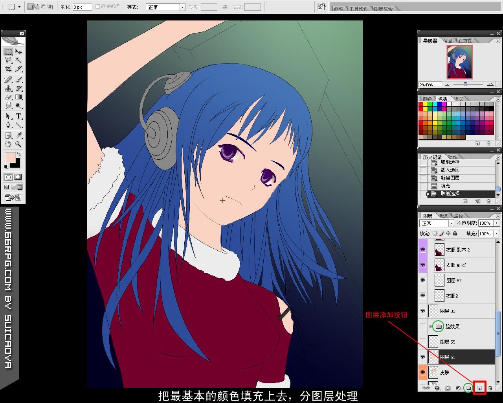Screen dimensions: 503x403
Task: Select the 载入选区 history state
Action: tap(450, 170)
